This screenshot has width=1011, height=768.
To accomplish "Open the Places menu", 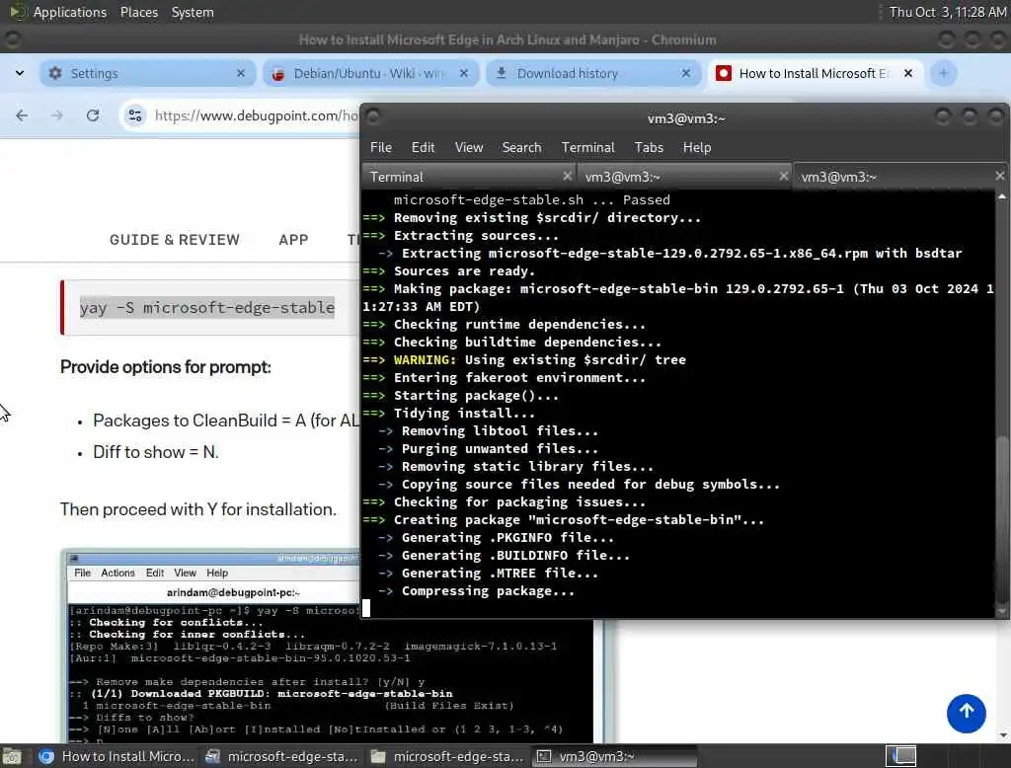I will [138, 12].
